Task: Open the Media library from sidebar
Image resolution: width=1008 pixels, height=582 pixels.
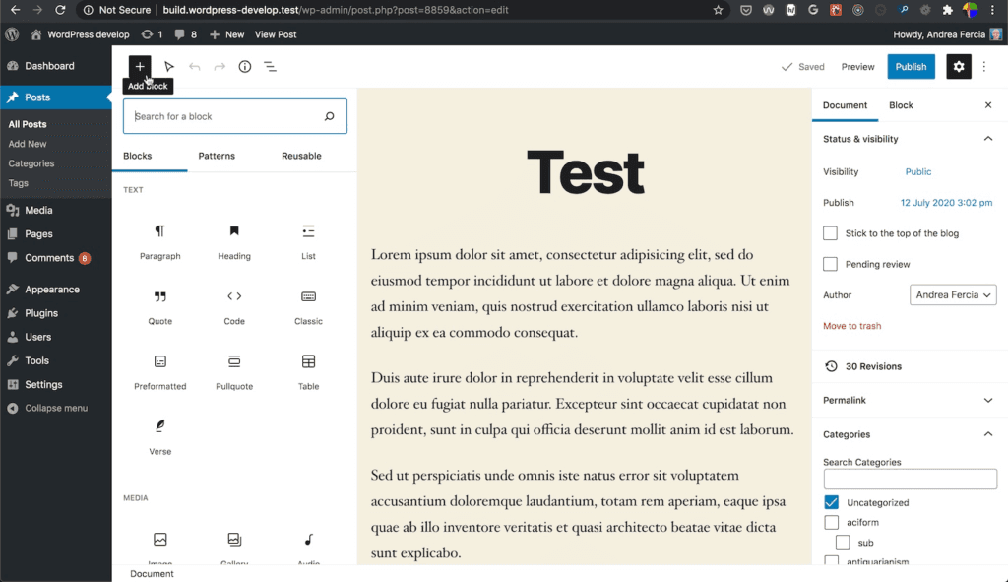Action: tap(39, 210)
